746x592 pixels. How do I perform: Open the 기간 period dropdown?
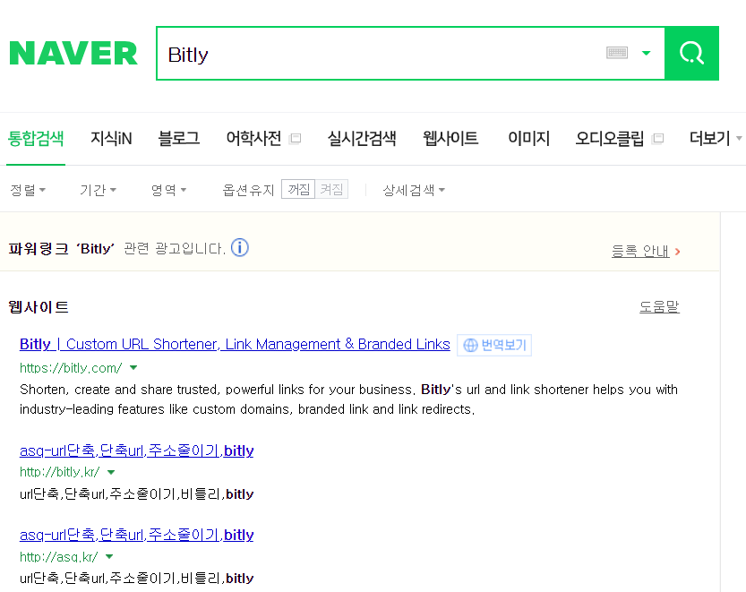point(98,190)
